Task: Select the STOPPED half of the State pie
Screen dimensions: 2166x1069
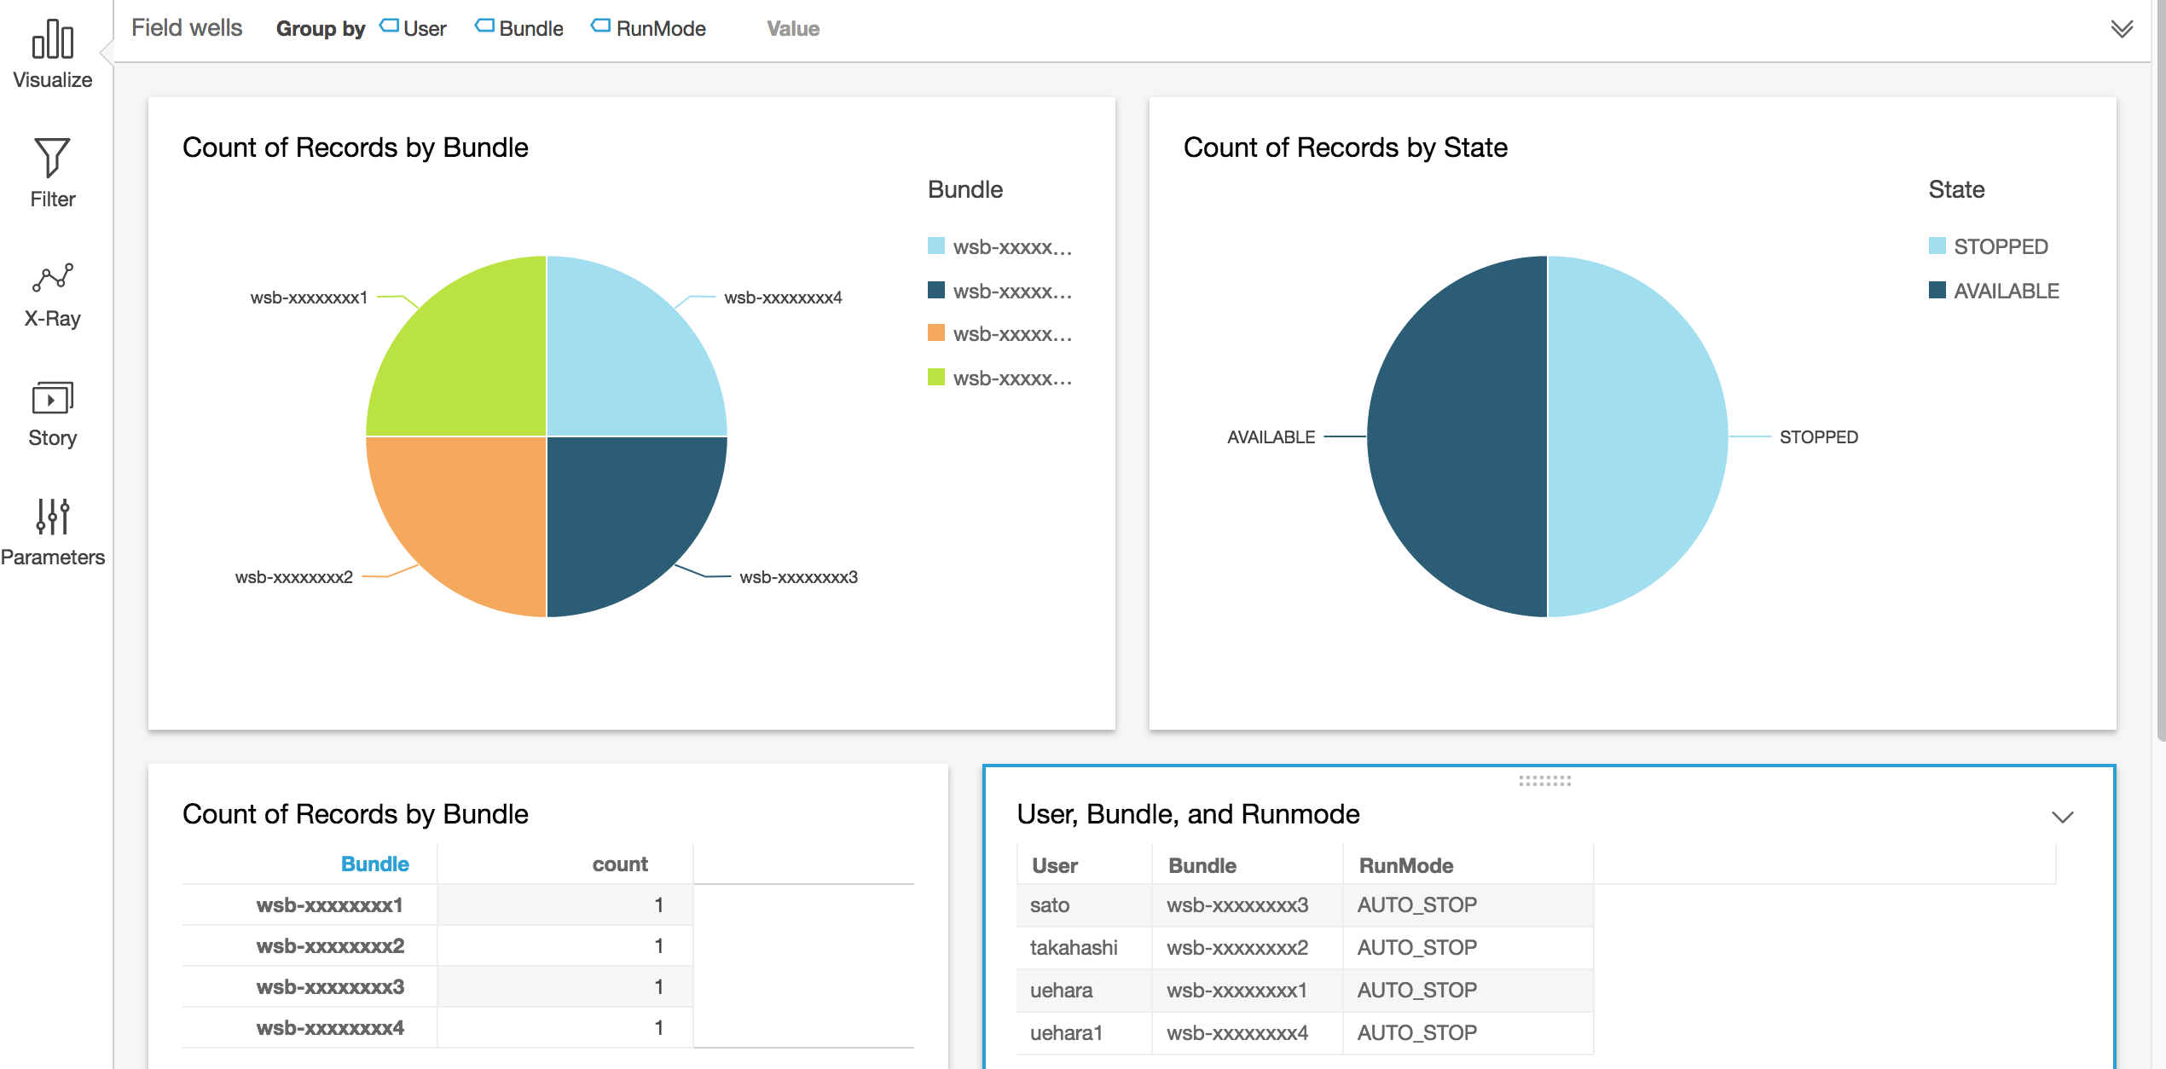Action: pos(1638,436)
